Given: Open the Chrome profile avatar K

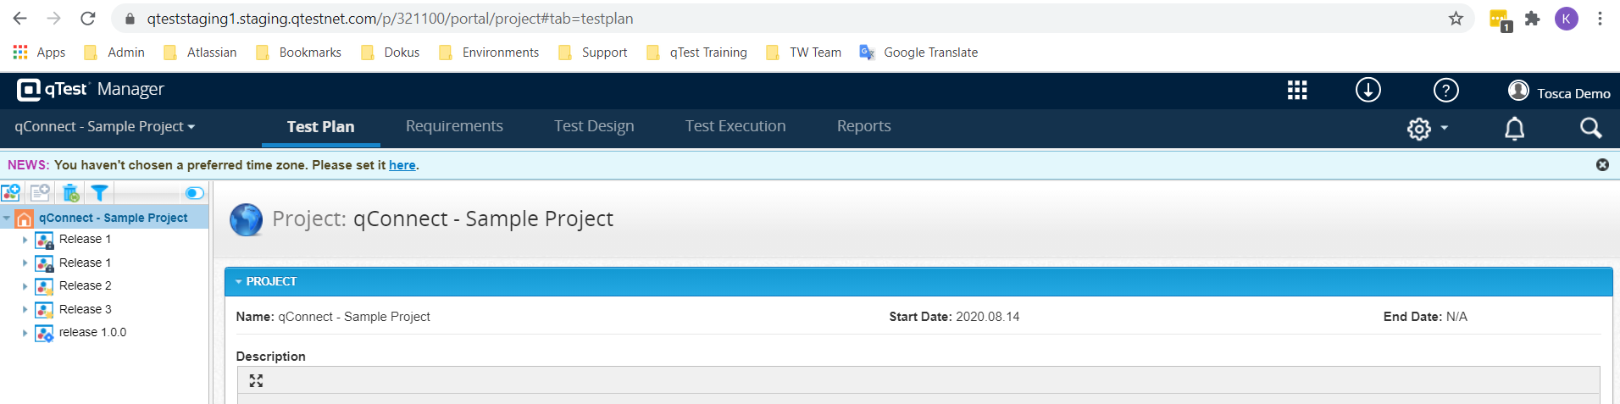Looking at the screenshot, I should click(x=1567, y=19).
